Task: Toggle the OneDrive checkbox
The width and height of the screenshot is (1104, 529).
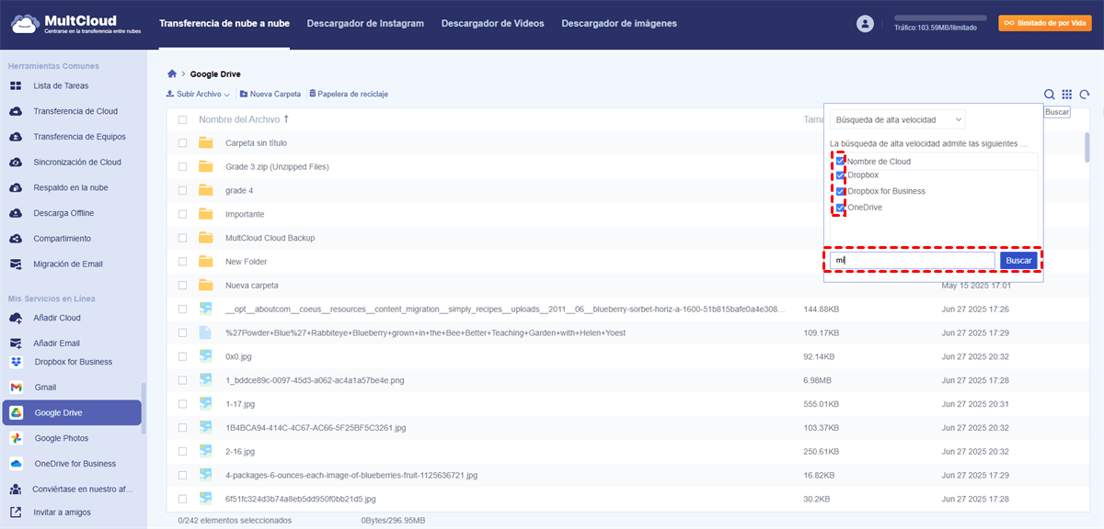Action: [x=841, y=208]
